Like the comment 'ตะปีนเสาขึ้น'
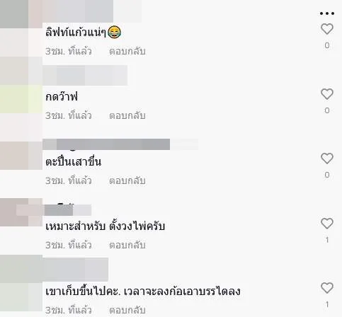This screenshot has width=342, height=317. pyautogui.click(x=327, y=158)
